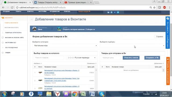Screen dimensions: 172x97
Task: Open the ТОВАРЫ menu
Action: coord(18,11)
